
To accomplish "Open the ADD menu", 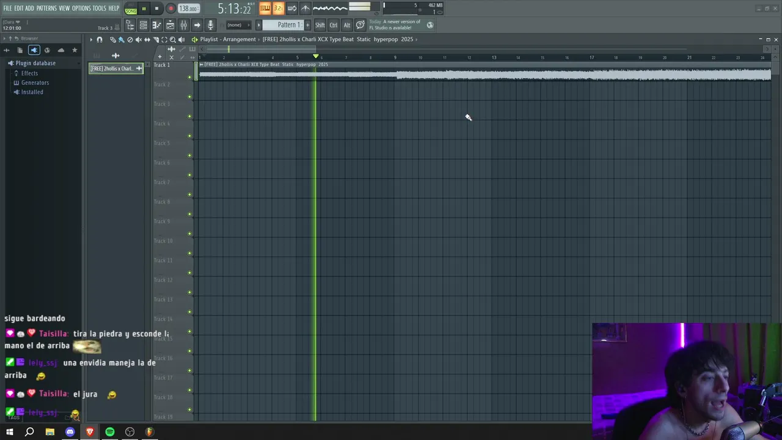I will [29, 8].
